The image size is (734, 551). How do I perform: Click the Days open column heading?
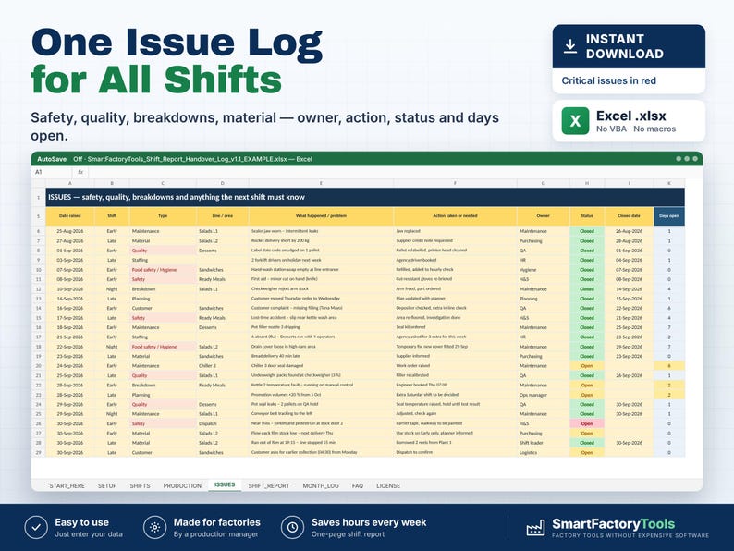click(x=669, y=216)
